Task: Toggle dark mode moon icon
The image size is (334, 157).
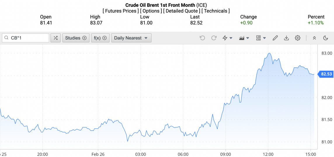Action: click(x=326, y=38)
